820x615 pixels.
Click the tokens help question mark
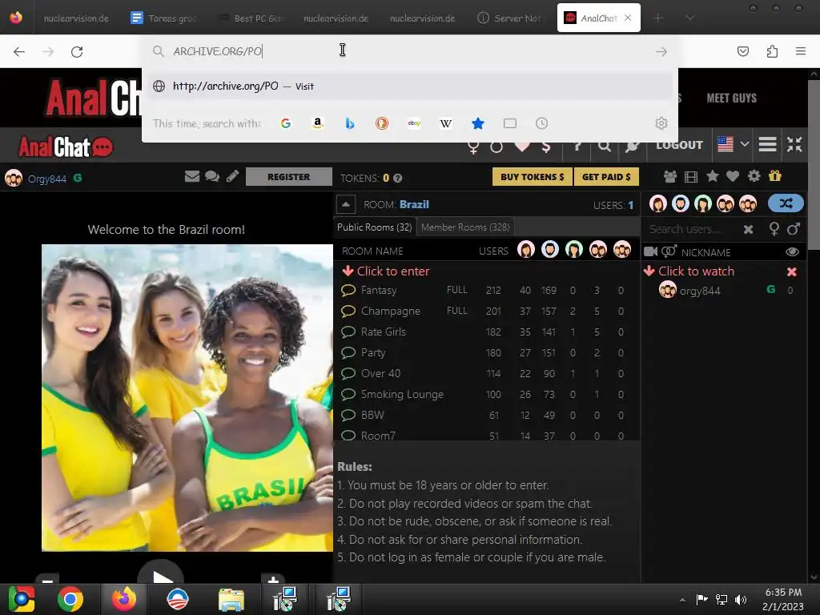(397, 179)
